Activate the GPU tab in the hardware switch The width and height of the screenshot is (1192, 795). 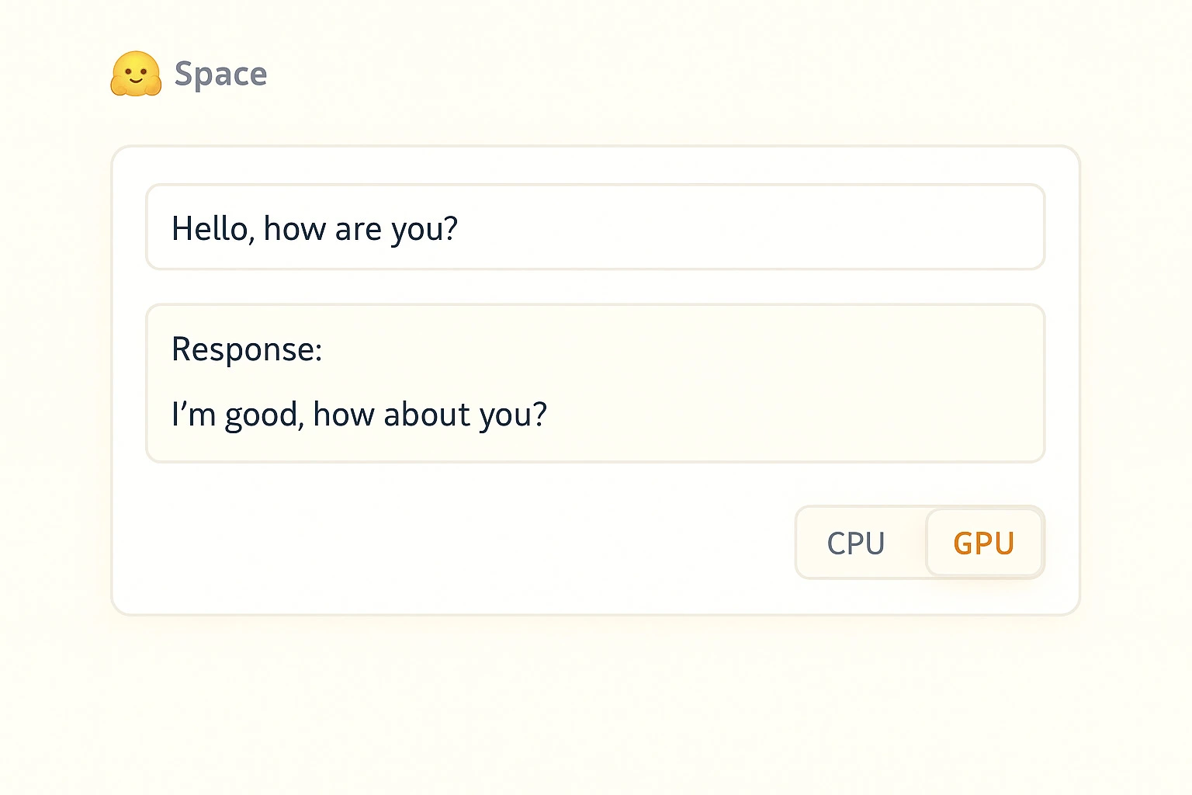coord(984,543)
